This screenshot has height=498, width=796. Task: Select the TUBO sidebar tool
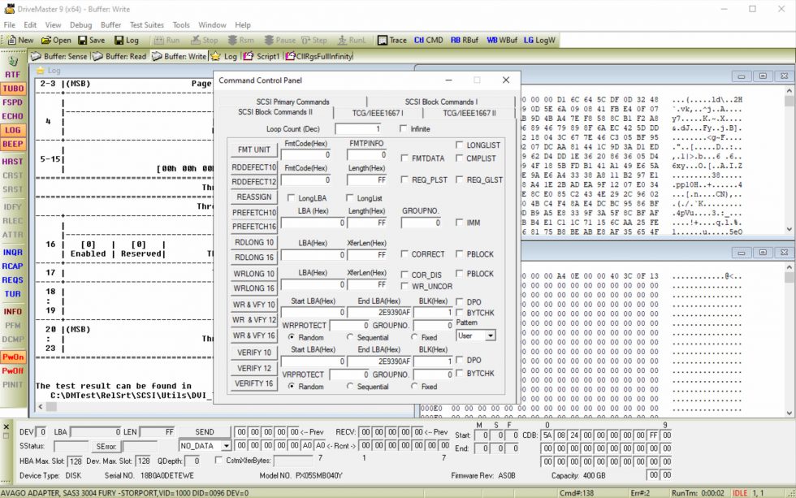pos(13,89)
